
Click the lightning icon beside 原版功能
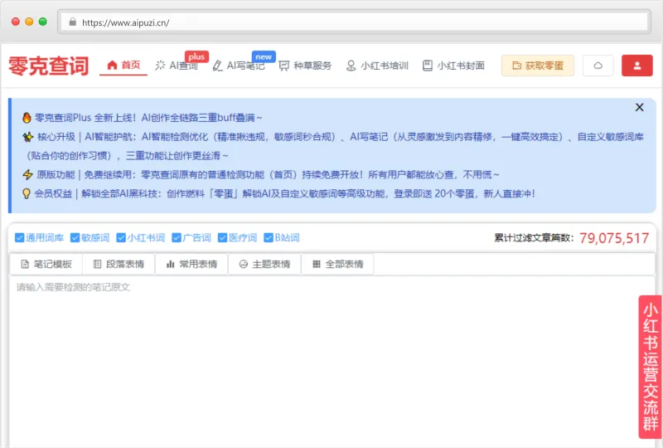click(28, 174)
